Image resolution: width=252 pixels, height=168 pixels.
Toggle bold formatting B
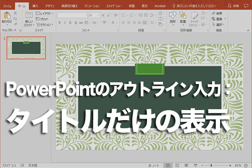(x=60, y=23)
